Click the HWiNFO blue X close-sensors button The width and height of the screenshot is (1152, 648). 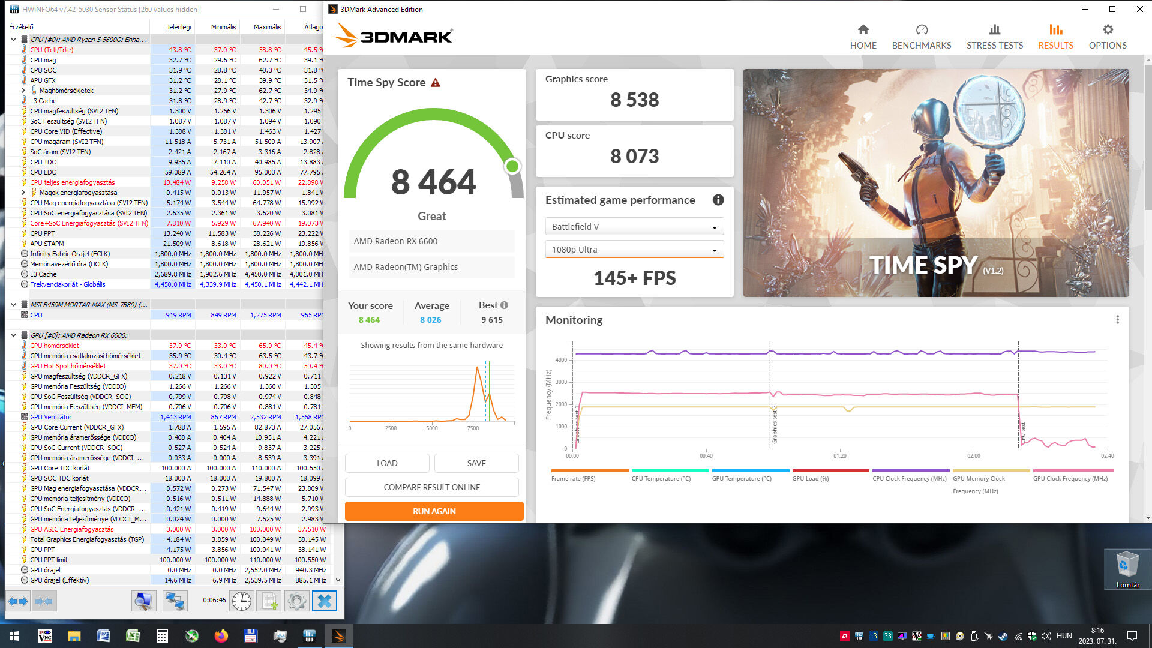tap(325, 601)
